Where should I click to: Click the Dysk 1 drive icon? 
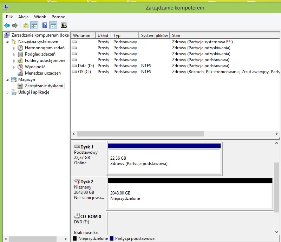pos(77,146)
